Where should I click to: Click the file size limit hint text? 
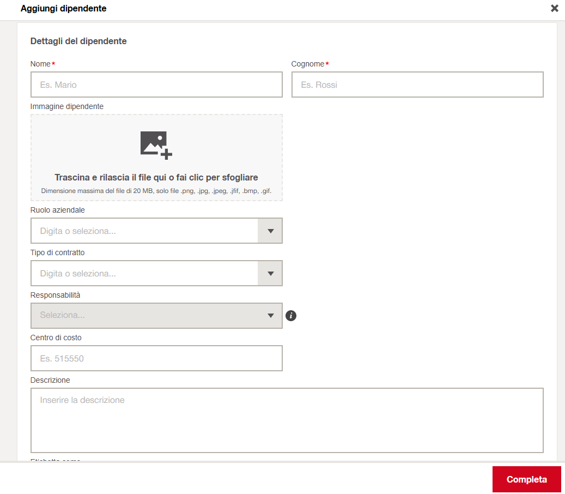pos(156,191)
